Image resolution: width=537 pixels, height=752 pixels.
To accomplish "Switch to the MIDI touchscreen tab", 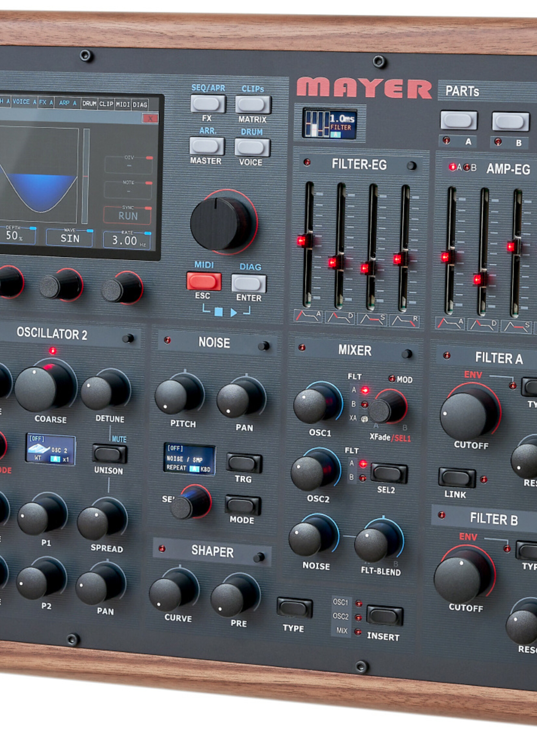I will click(x=123, y=104).
